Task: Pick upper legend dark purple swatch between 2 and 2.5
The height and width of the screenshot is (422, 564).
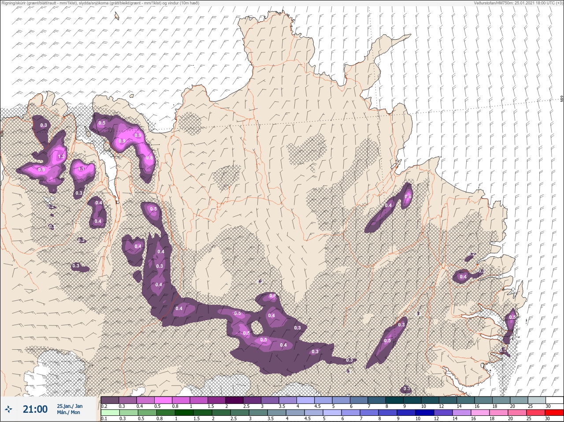Action: (x=235, y=400)
